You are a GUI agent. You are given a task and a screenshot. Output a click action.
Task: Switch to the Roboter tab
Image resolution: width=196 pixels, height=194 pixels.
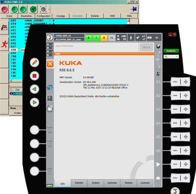click(79, 183)
